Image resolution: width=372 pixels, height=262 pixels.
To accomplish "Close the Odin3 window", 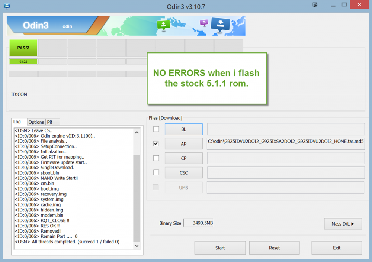I will pos(360,5).
